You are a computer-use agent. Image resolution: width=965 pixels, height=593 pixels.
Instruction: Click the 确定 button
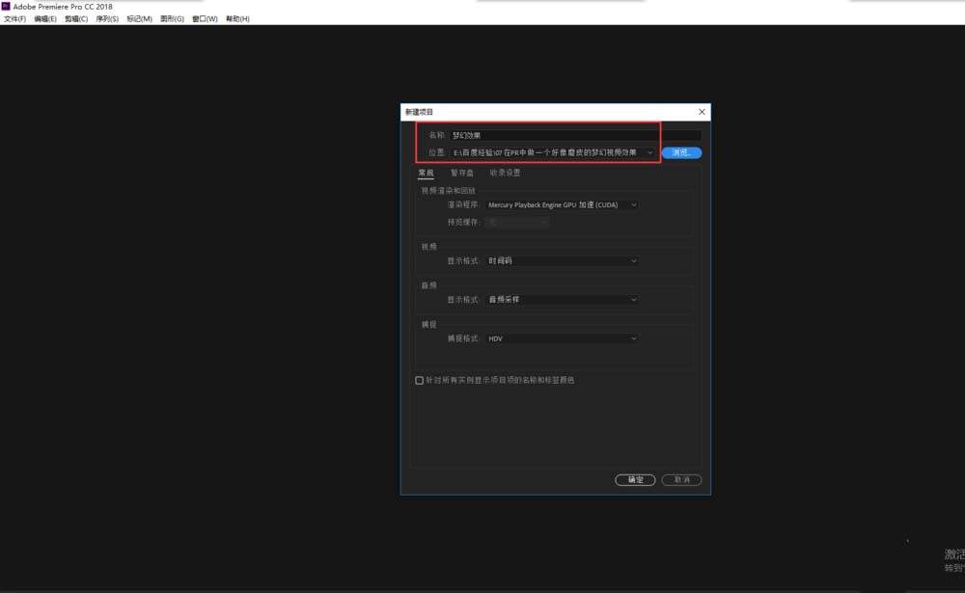[x=635, y=479]
